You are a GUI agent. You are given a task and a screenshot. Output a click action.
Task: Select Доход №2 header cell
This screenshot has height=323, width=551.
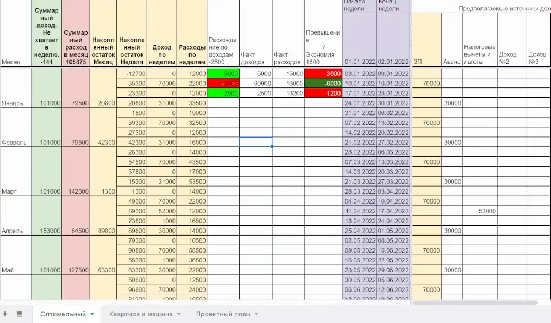(x=512, y=39)
